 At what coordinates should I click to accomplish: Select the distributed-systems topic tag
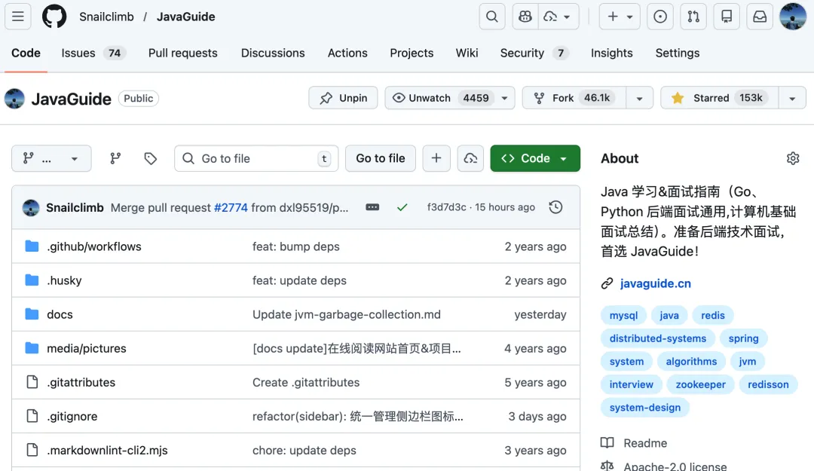pos(658,338)
